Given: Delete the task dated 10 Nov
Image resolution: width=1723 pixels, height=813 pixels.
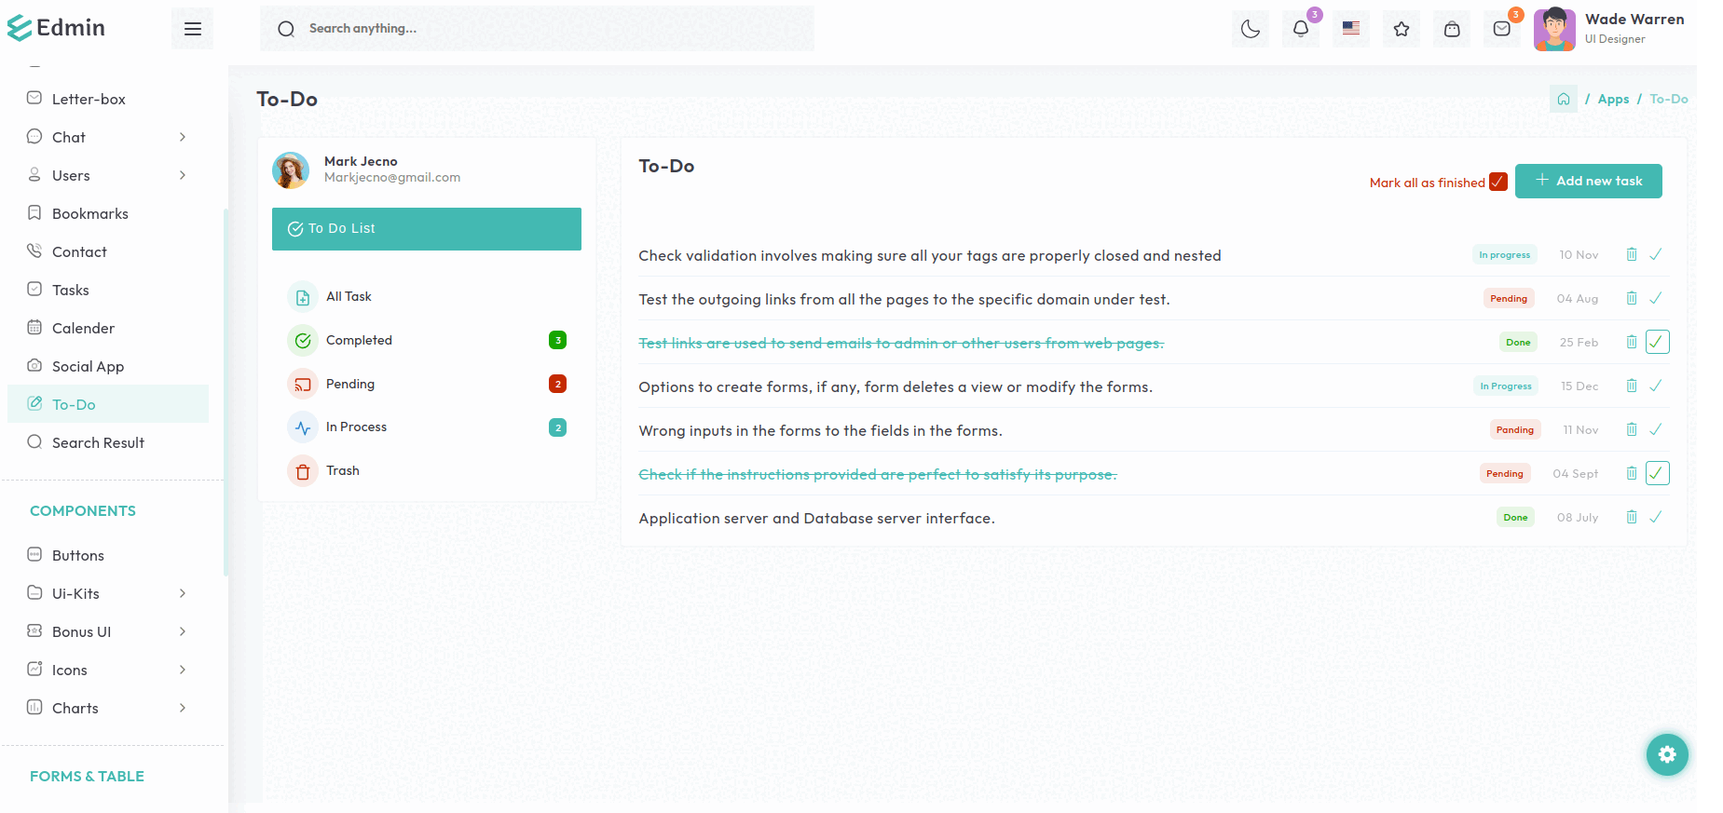Looking at the screenshot, I should pyautogui.click(x=1631, y=254).
